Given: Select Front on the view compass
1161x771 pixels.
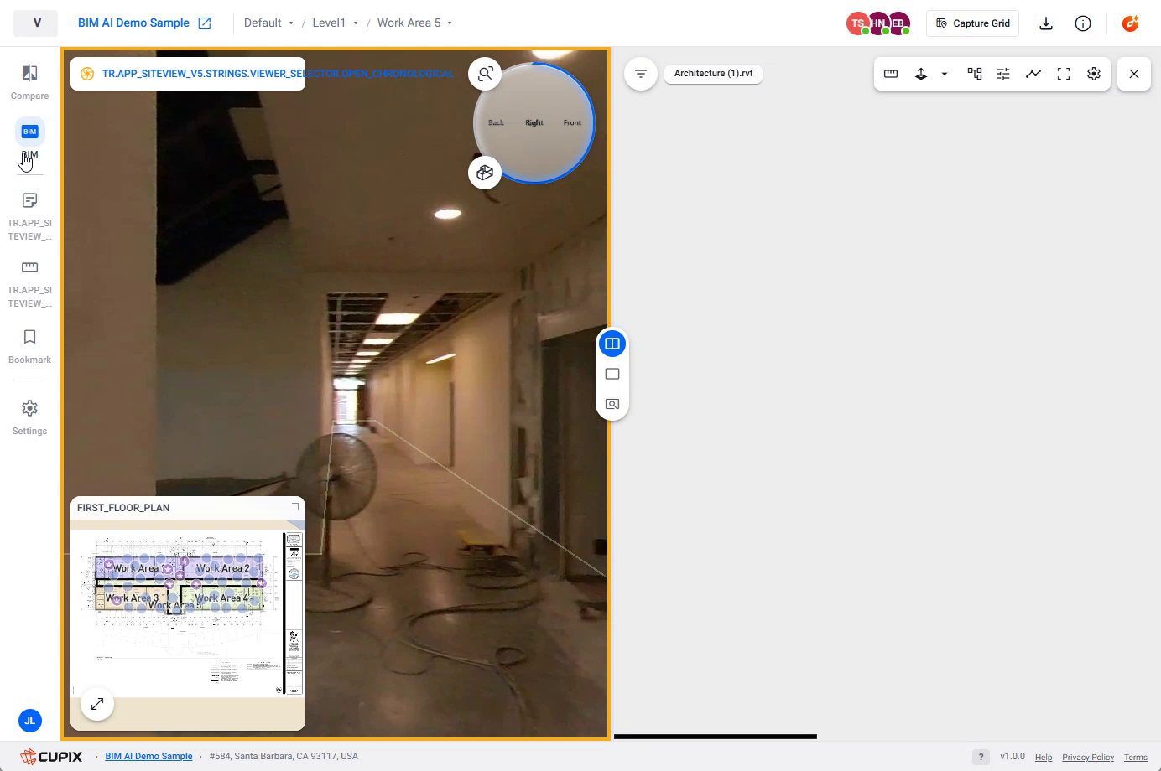Looking at the screenshot, I should 572,122.
